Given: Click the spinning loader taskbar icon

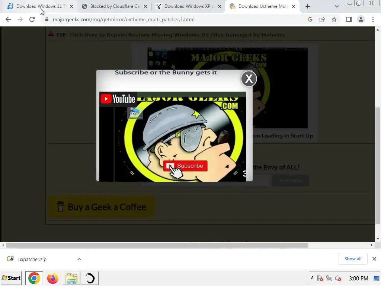Looking at the screenshot, I should pos(90,278).
